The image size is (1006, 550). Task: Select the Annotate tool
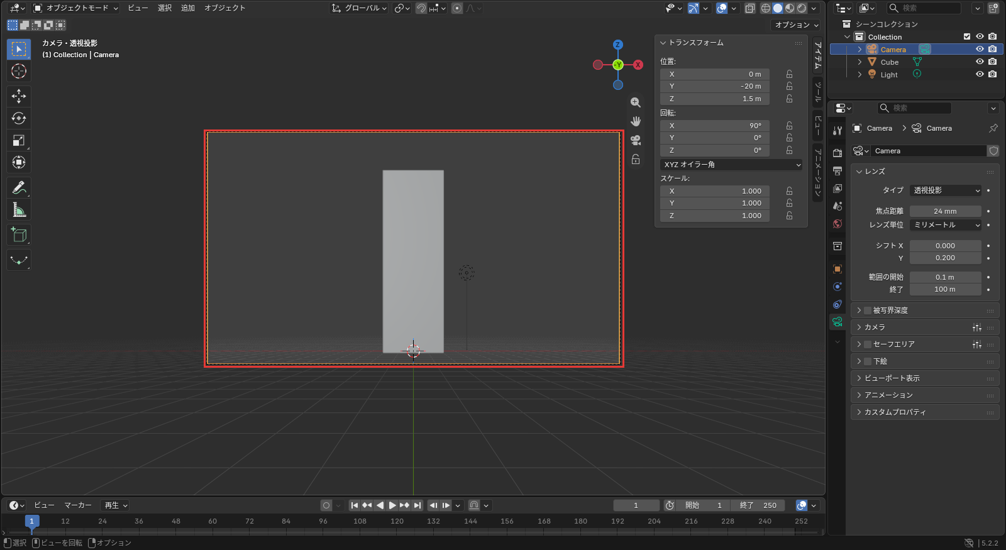pos(19,187)
